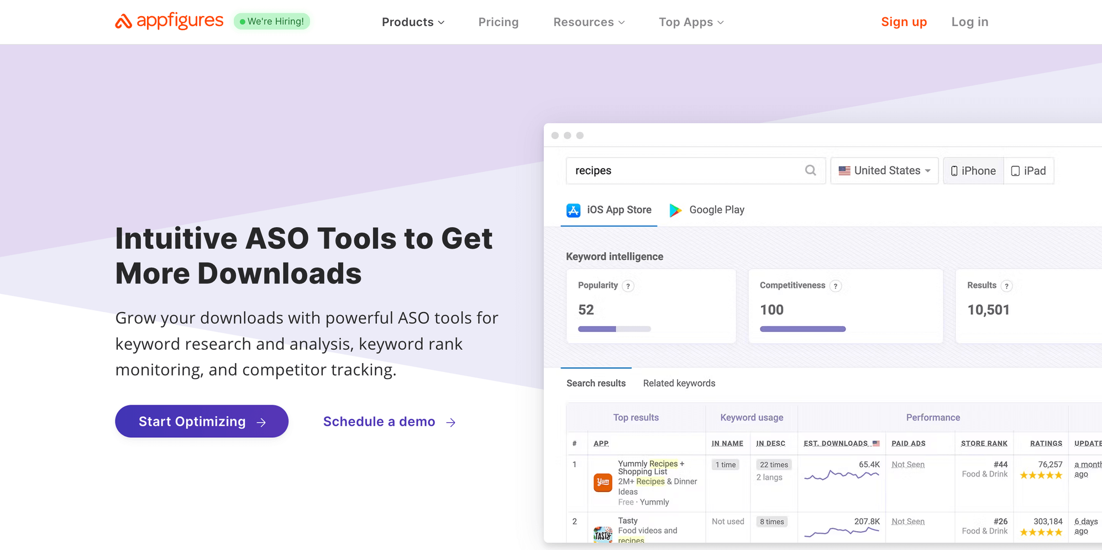Click the search magnifier icon
The height and width of the screenshot is (550, 1102).
click(x=811, y=170)
